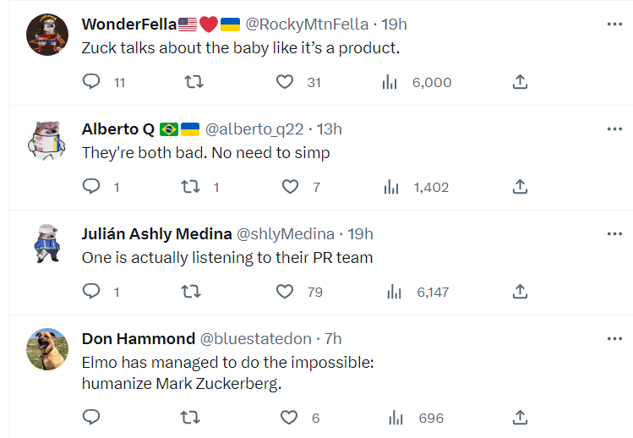Retweet Julián Ashly Medina's tweet
Screen dimensions: 633x438
(x=192, y=292)
